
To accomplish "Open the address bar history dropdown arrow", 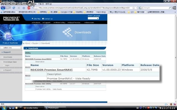I will coord(136,8).
